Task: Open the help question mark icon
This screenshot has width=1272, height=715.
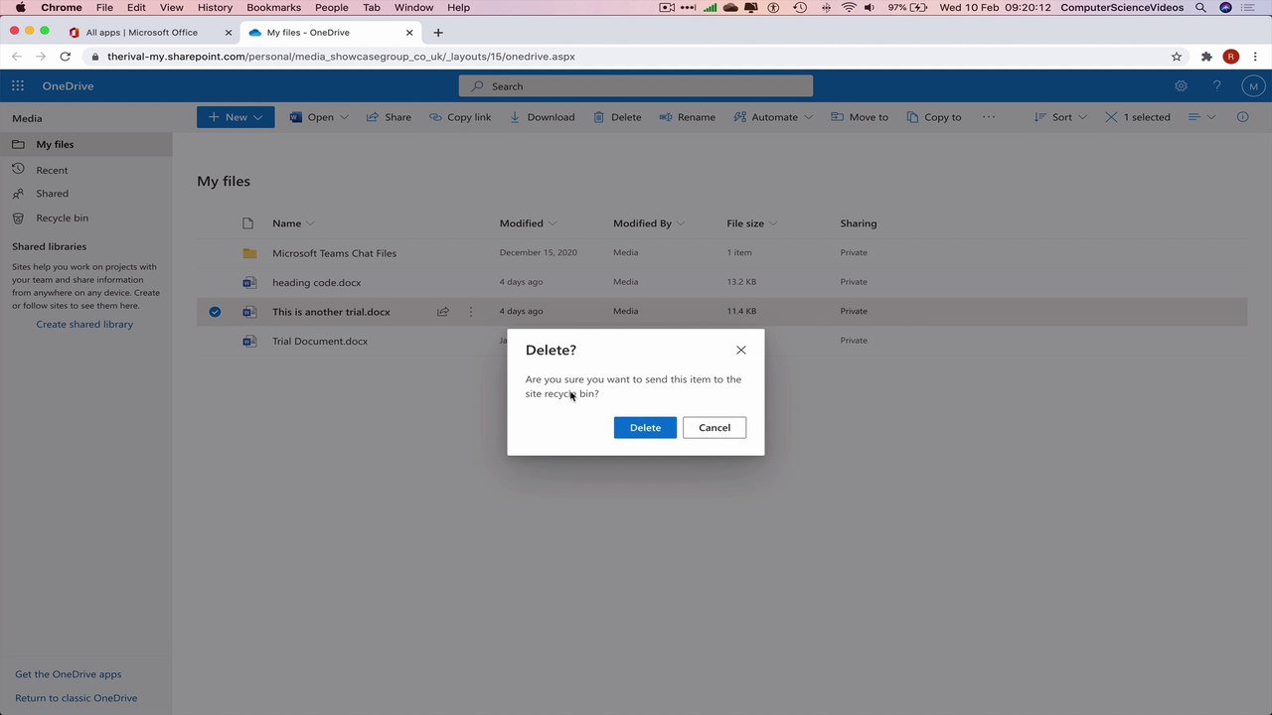Action: [1216, 86]
